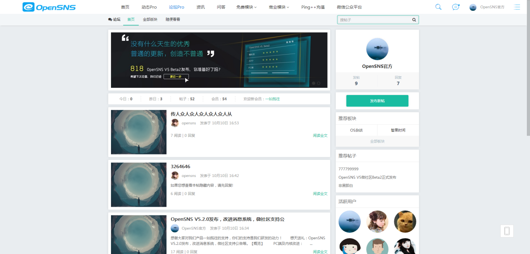
Task: Click author name opensns on 3264646 post
Action: pos(189,176)
